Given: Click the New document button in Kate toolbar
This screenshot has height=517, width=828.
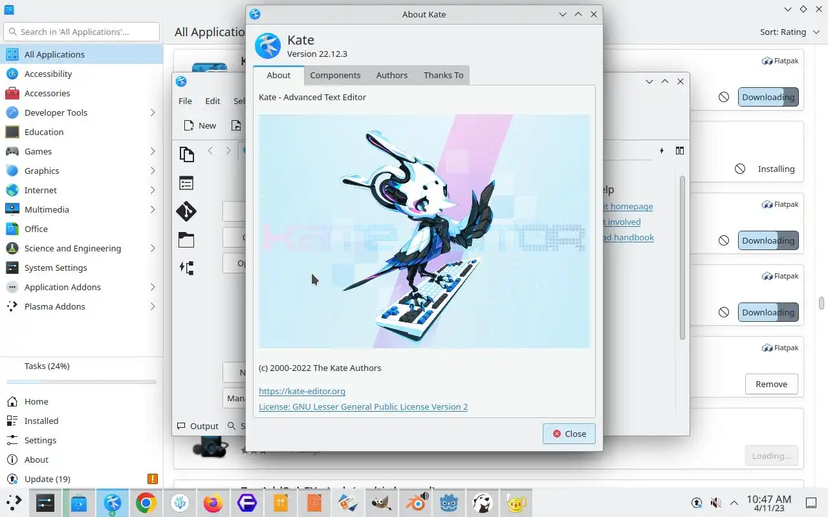Looking at the screenshot, I should click(x=200, y=125).
